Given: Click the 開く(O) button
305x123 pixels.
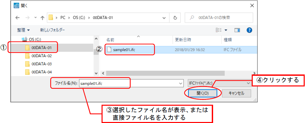Looking at the screenshot, I should tap(202, 93).
